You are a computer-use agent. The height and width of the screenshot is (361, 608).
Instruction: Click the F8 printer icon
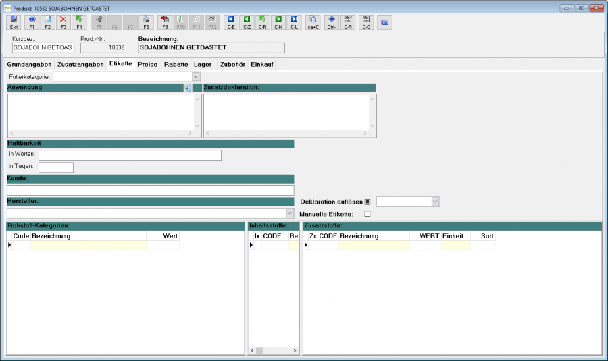coord(146,22)
